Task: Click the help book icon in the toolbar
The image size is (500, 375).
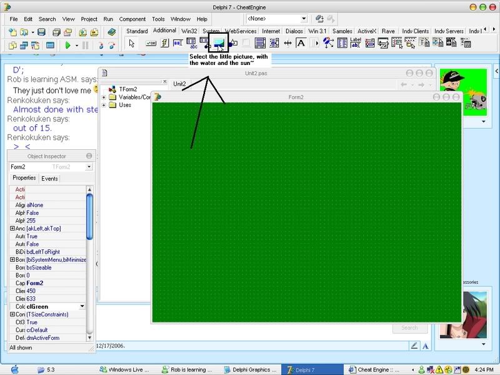Action: 111,32
